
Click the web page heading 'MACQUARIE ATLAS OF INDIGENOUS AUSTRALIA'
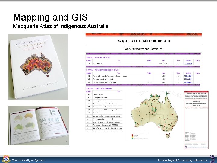[x=144, y=41]
